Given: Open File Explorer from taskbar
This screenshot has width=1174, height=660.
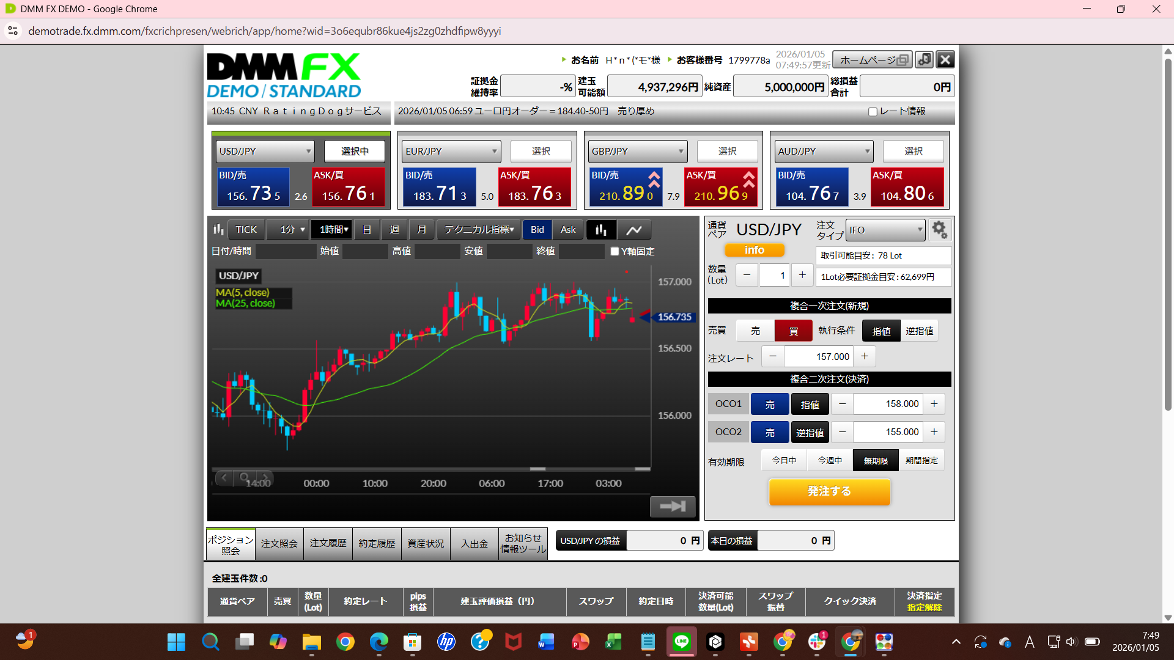Looking at the screenshot, I should pyautogui.click(x=311, y=642).
